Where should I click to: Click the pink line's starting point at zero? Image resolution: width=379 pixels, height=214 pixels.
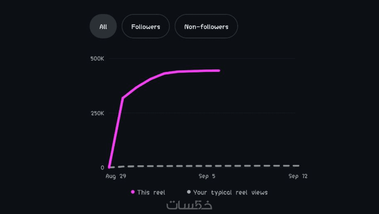pyautogui.click(x=109, y=167)
